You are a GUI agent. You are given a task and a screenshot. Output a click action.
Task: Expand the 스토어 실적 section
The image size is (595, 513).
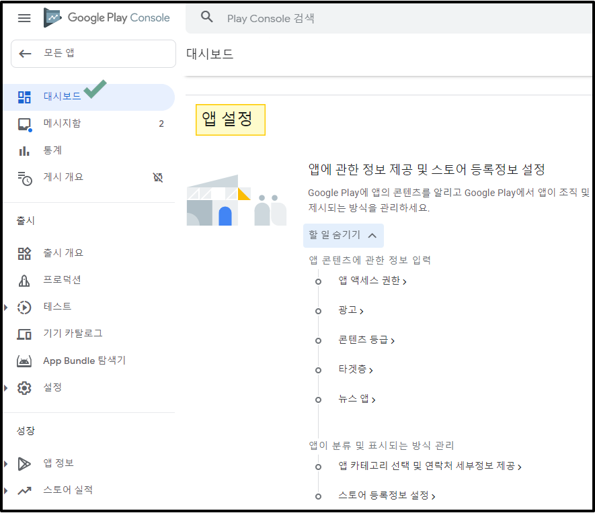(x=6, y=491)
